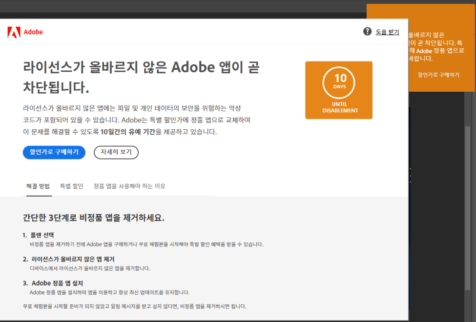The image size is (476, 322).
Task: Click the vertical scrollbar in background window
Action: [x=468, y=208]
